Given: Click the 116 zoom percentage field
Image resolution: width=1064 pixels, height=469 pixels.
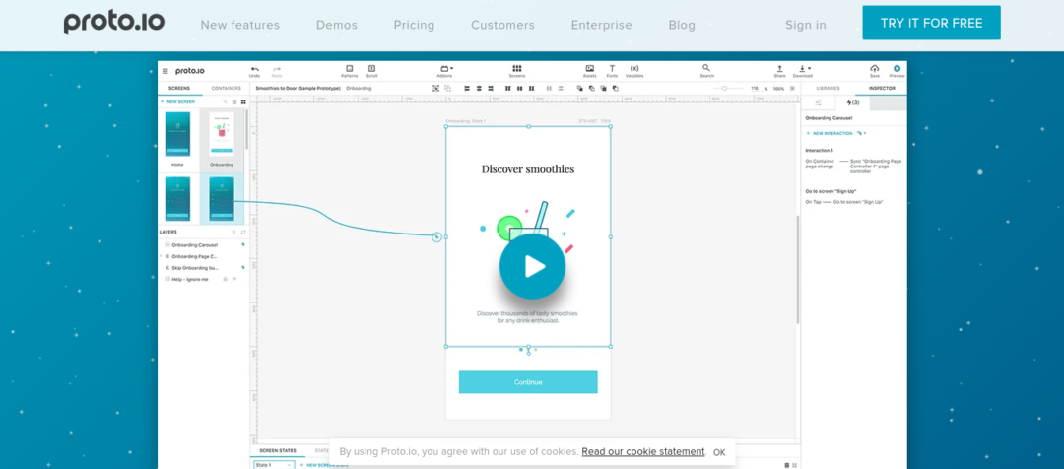Looking at the screenshot, I should 755,89.
